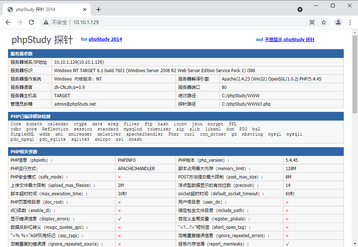Click scrollbar down arrow
The image size is (358, 247).
(355, 244)
